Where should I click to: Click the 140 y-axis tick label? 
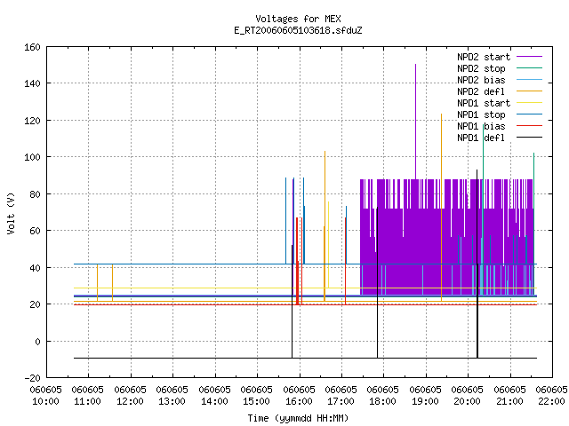click(32, 83)
